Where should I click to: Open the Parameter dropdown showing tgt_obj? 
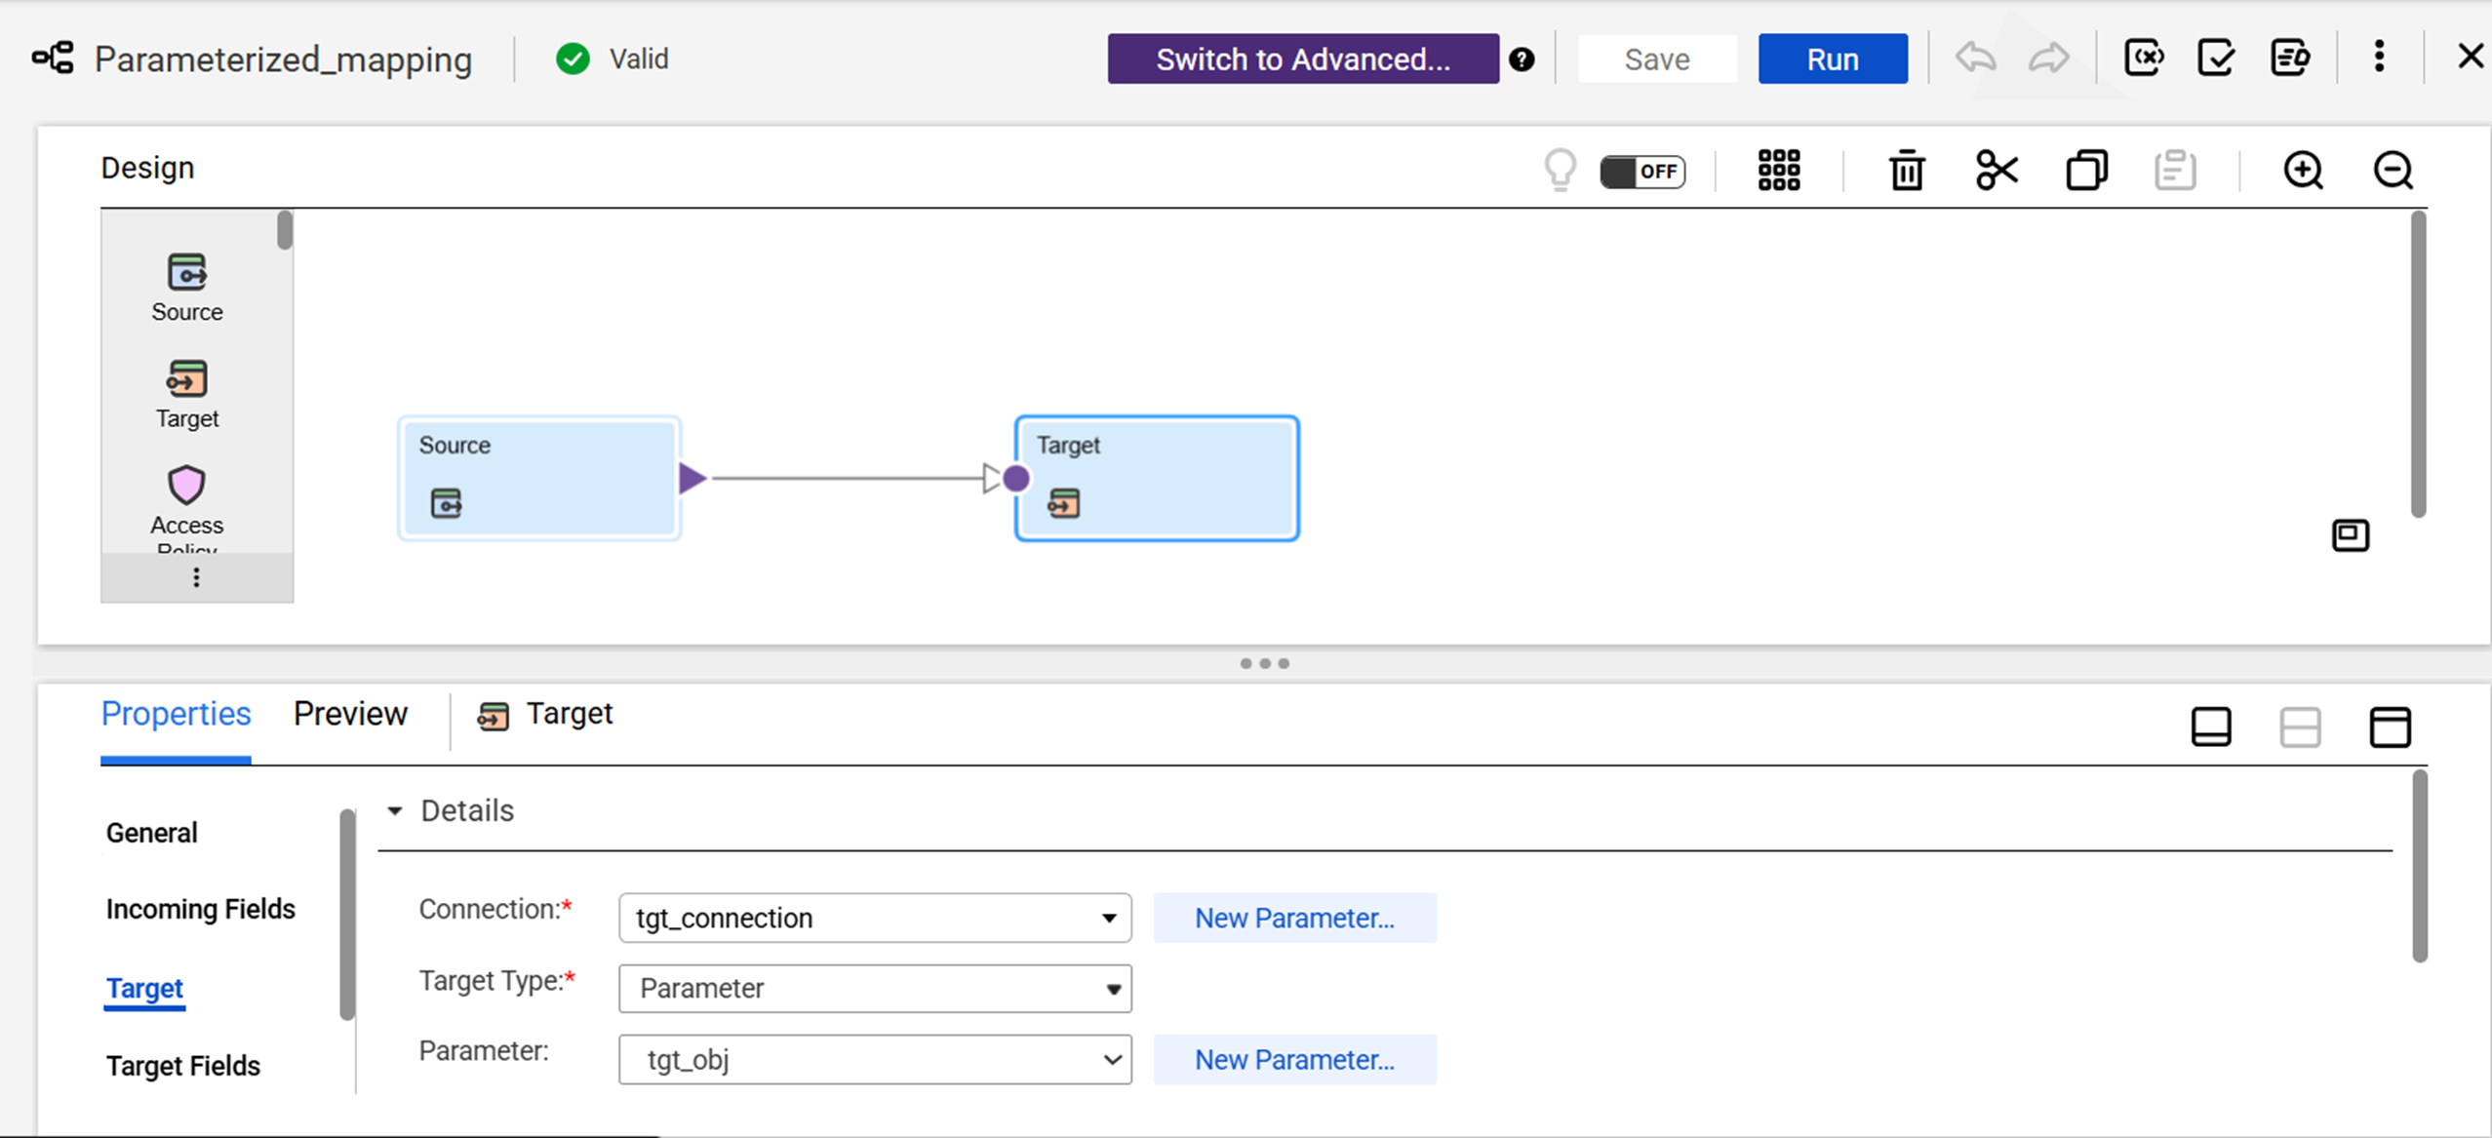tap(875, 1060)
